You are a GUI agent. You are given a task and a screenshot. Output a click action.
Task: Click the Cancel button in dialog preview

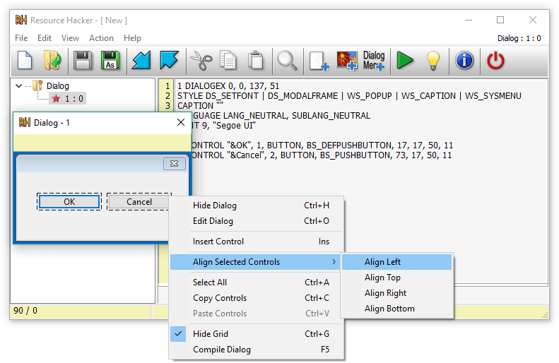[139, 202]
